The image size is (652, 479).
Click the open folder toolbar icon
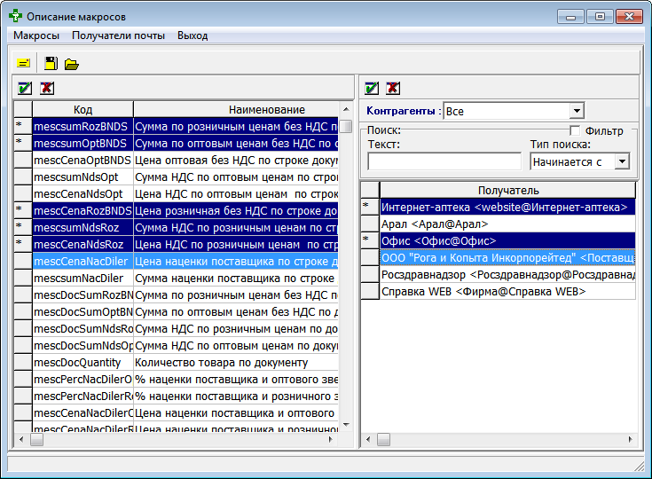72,63
